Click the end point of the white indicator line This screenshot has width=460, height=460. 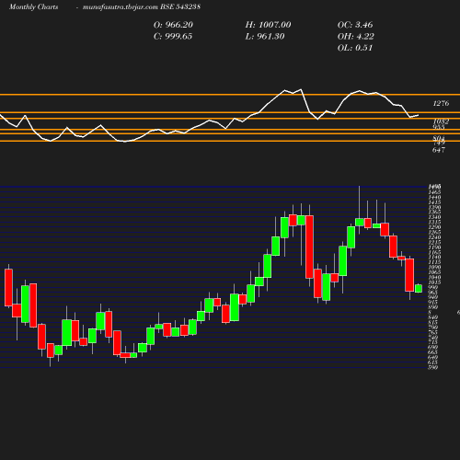click(419, 115)
